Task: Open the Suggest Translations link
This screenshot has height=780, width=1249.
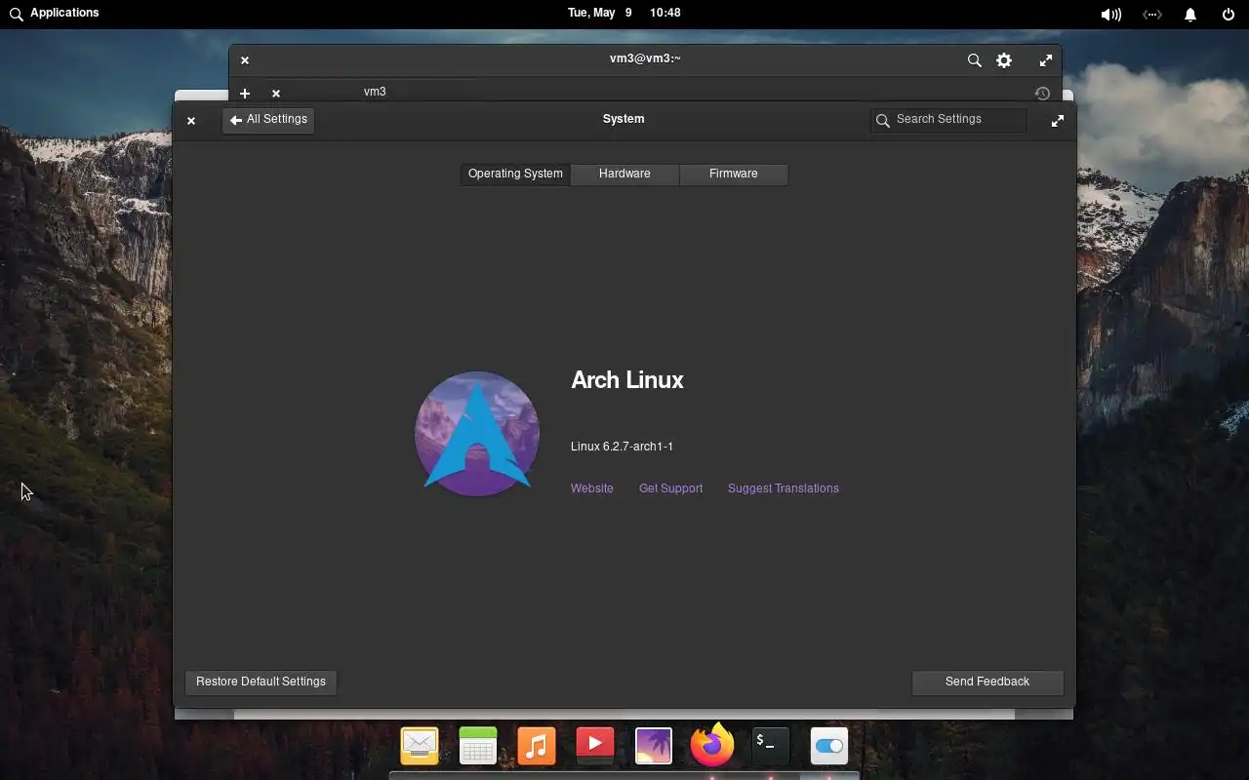Action: point(784,488)
